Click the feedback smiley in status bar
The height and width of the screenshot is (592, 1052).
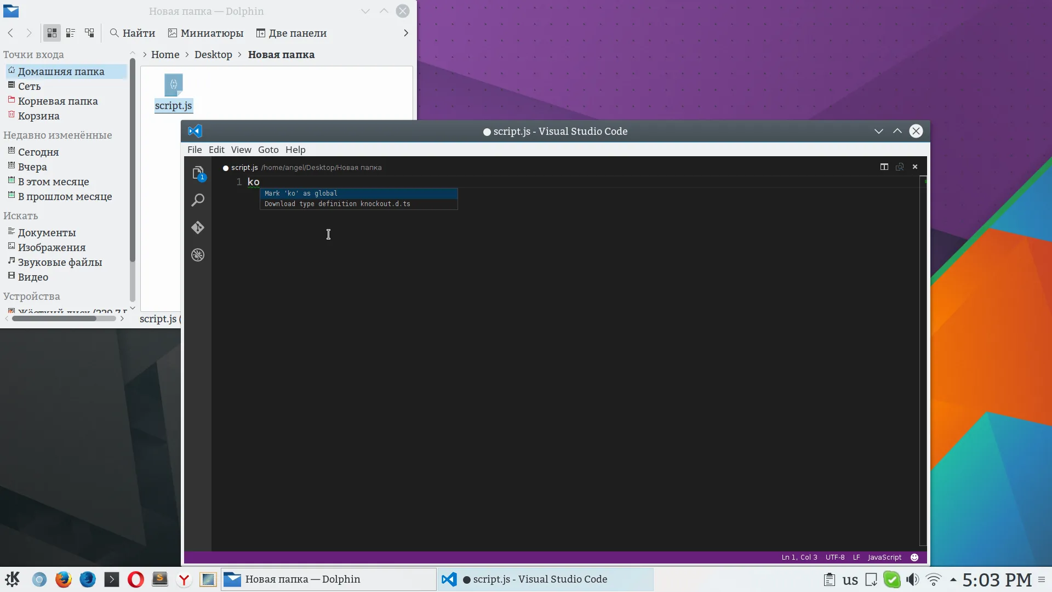click(914, 557)
